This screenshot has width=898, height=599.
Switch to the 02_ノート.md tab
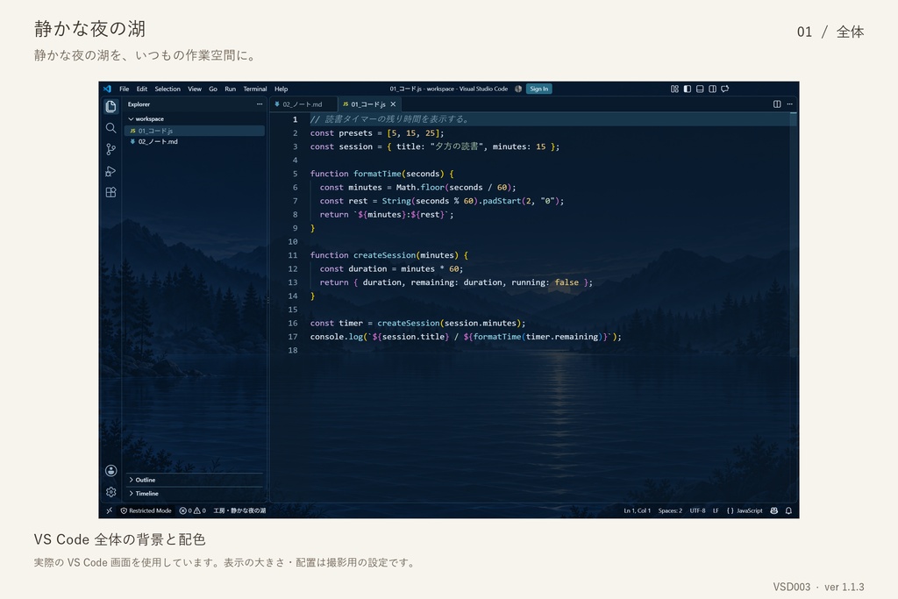[303, 104]
